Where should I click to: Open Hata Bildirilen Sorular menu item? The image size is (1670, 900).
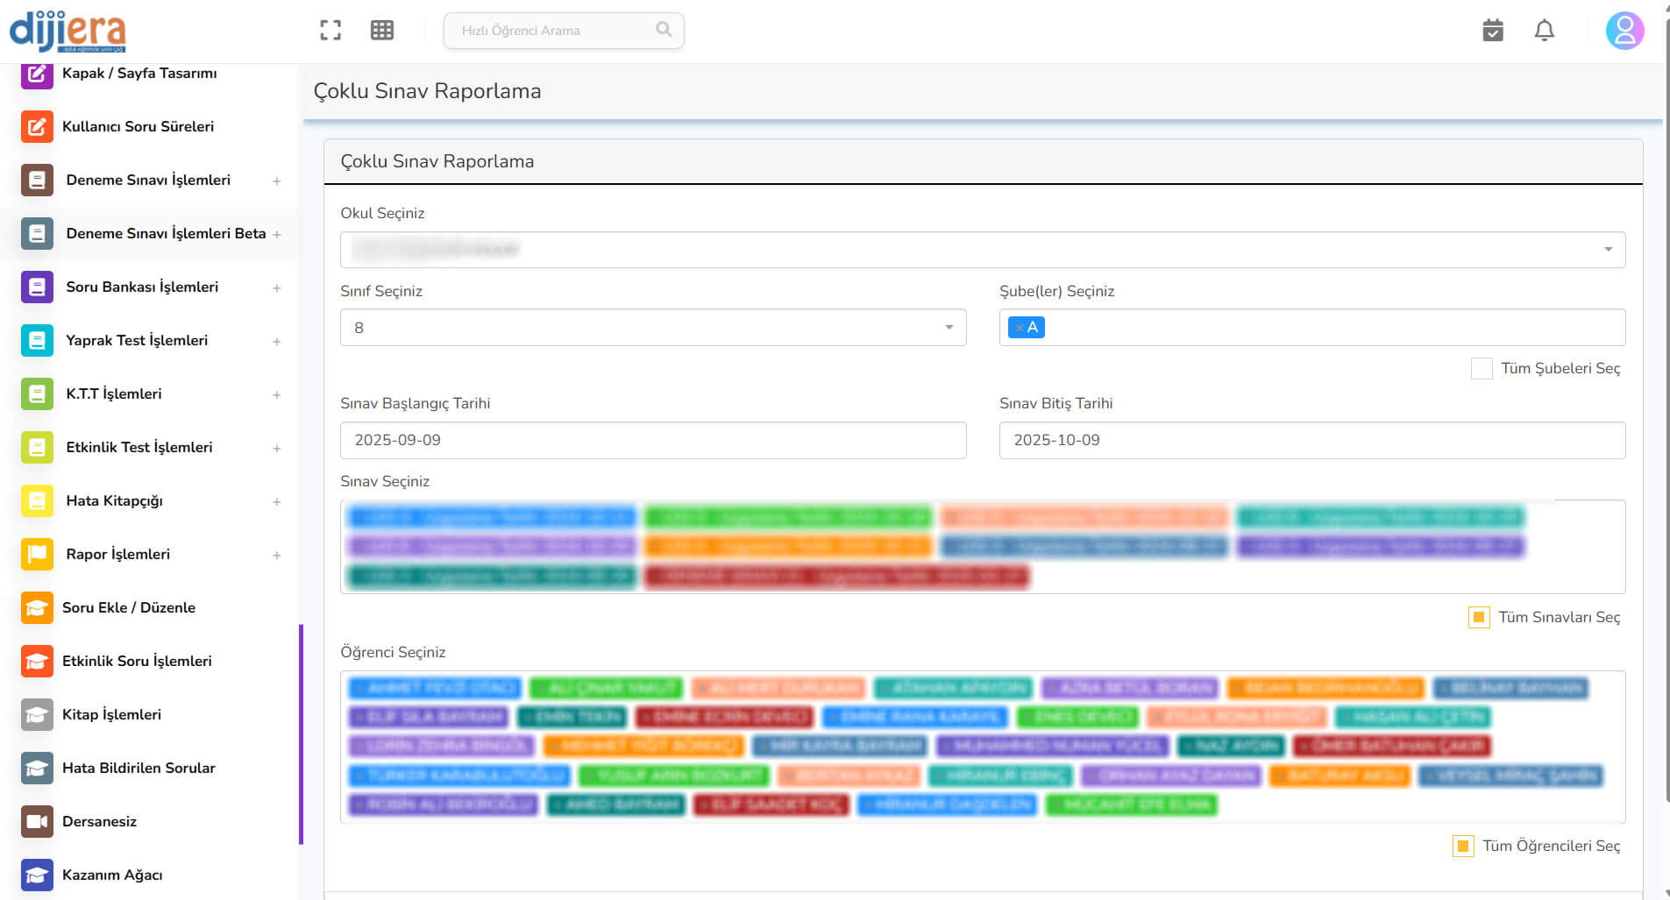click(x=139, y=768)
